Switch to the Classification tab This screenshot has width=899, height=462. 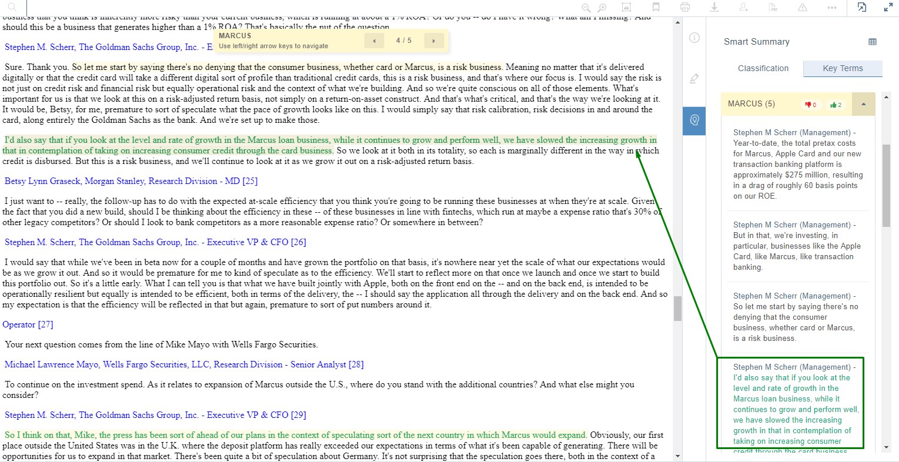pos(763,68)
